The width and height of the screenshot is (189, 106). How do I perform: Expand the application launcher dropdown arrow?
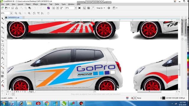(x=117, y=8)
